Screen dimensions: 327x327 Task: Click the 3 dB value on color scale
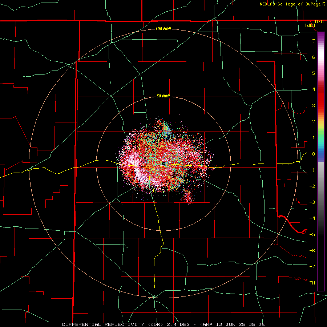tap(314, 105)
